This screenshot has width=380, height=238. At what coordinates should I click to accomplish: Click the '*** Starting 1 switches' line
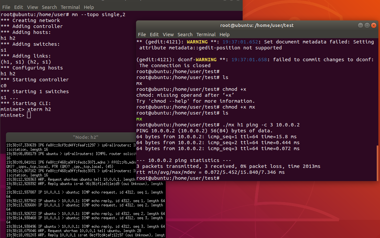tap(35, 92)
